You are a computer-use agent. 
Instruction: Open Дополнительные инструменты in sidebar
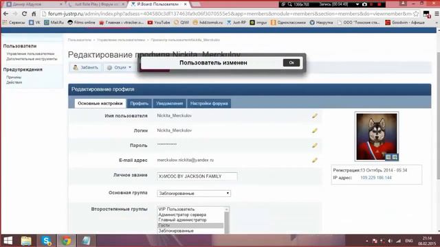pyautogui.click(x=32, y=59)
